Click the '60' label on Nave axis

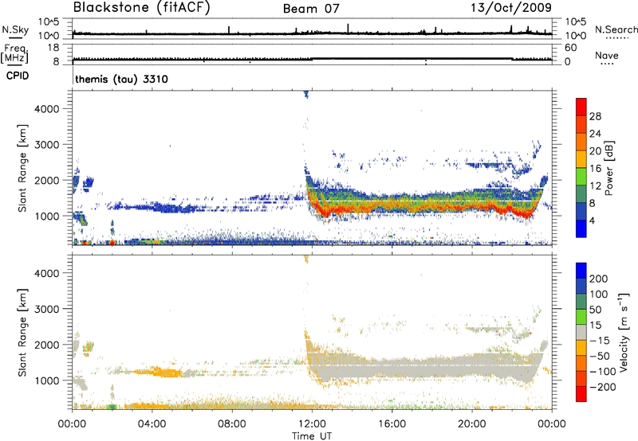point(571,48)
